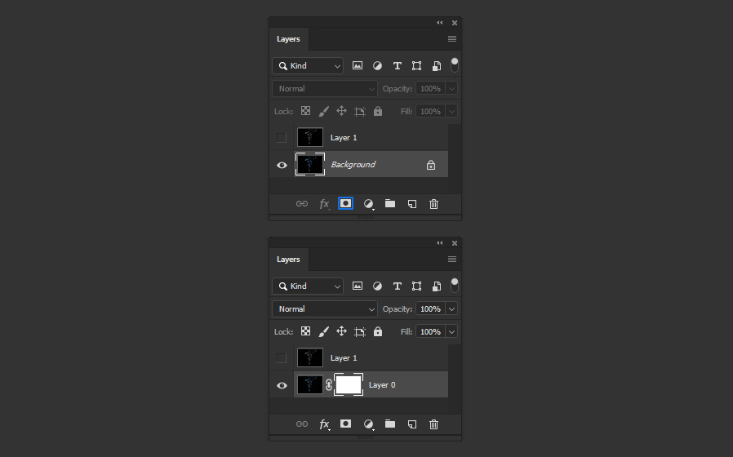The width and height of the screenshot is (733, 457).
Task: Show Layer 1 in lower Layers panel
Action: pyautogui.click(x=281, y=358)
